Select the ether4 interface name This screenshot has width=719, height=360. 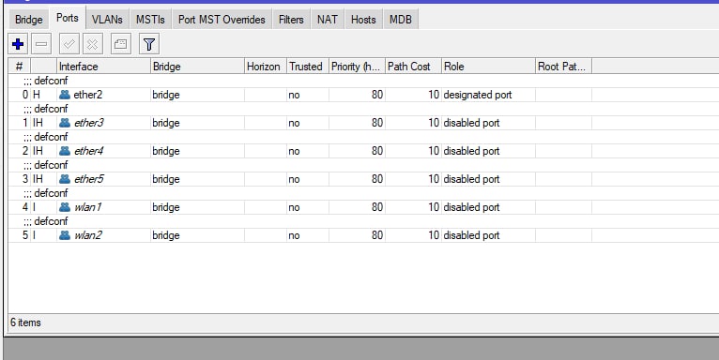[x=89, y=151]
